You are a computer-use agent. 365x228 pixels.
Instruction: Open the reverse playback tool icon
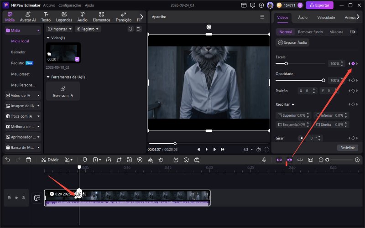click(x=140, y=160)
